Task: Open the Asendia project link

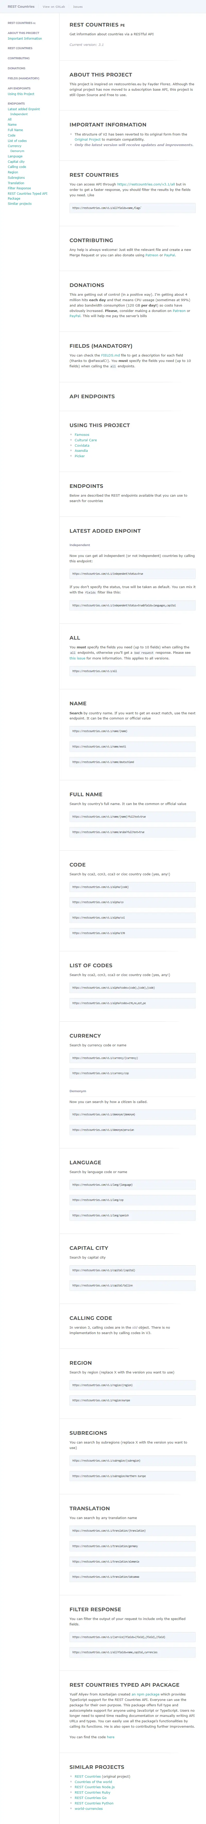Action: pos(81,451)
